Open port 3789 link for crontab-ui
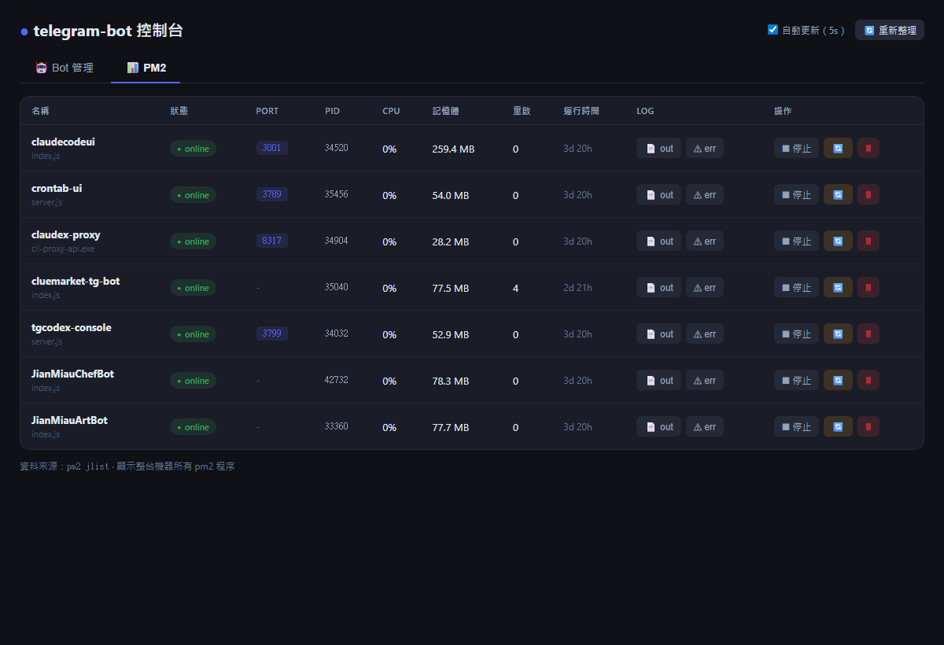Screen dimensions: 944x645 coord(271,194)
